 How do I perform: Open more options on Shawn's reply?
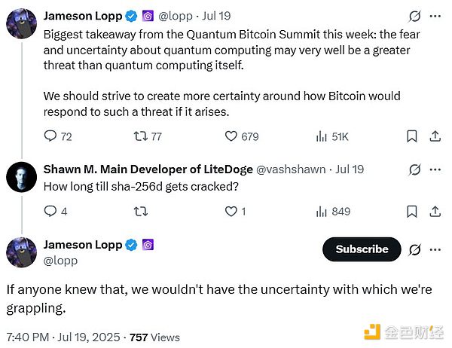pyautogui.click(x=435, y=169)
